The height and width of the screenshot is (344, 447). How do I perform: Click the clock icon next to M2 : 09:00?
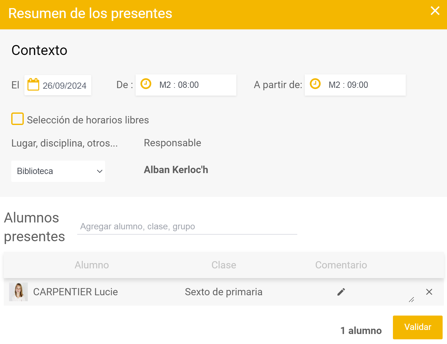click(x=315, y=84)
